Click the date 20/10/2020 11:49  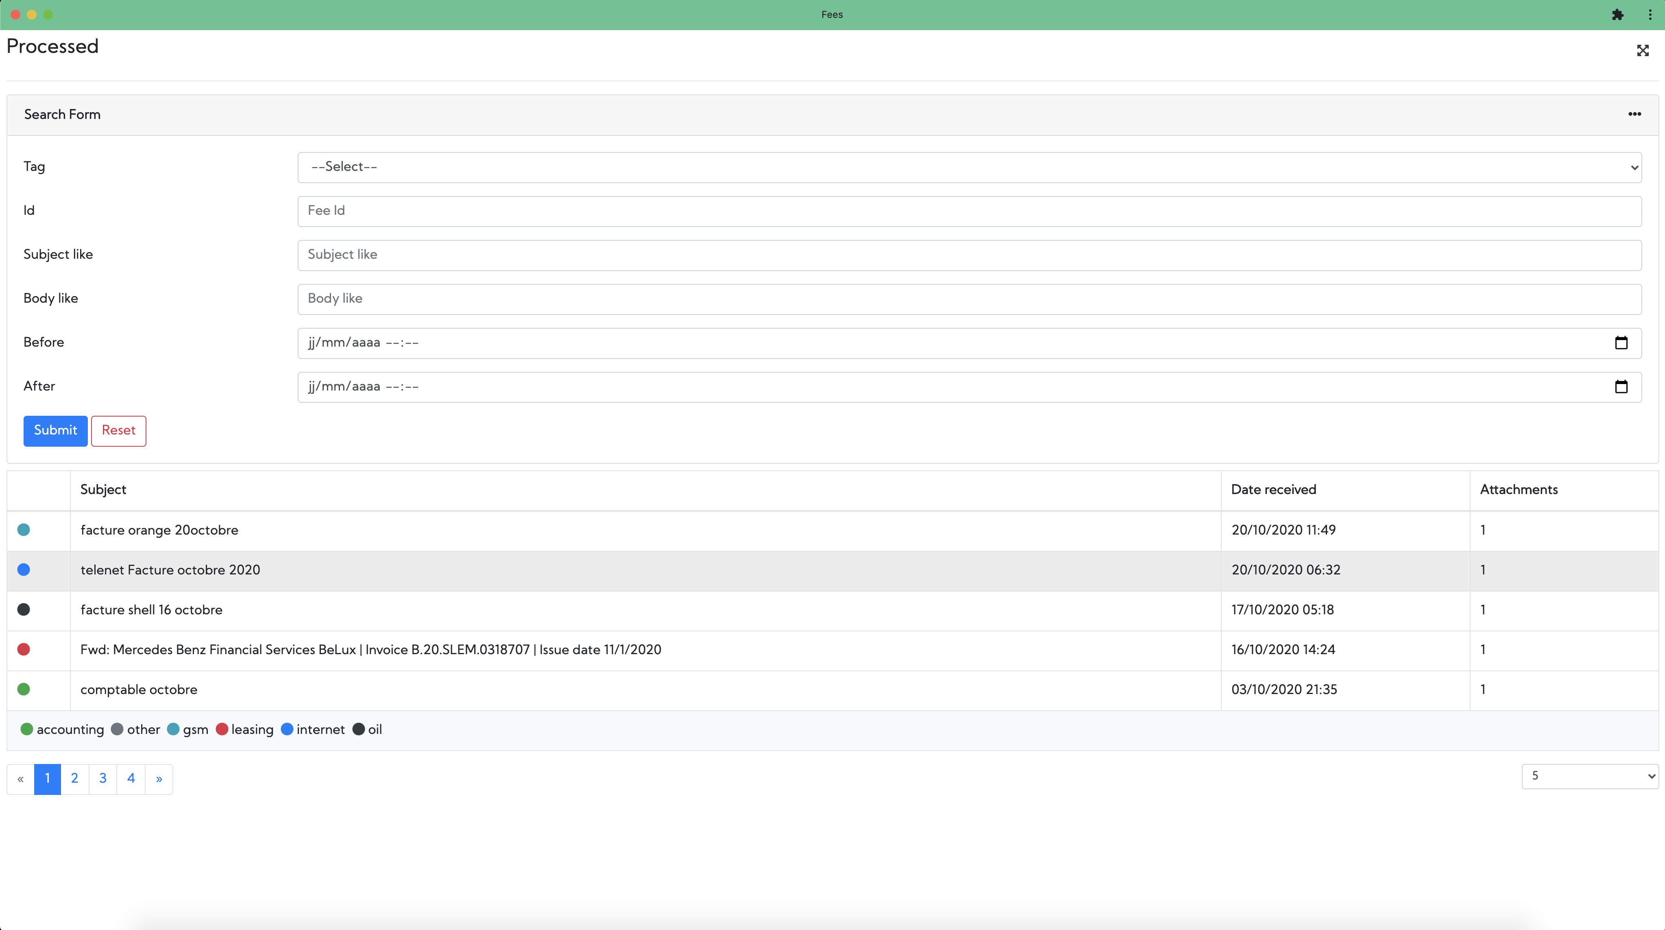[1283, 530]
